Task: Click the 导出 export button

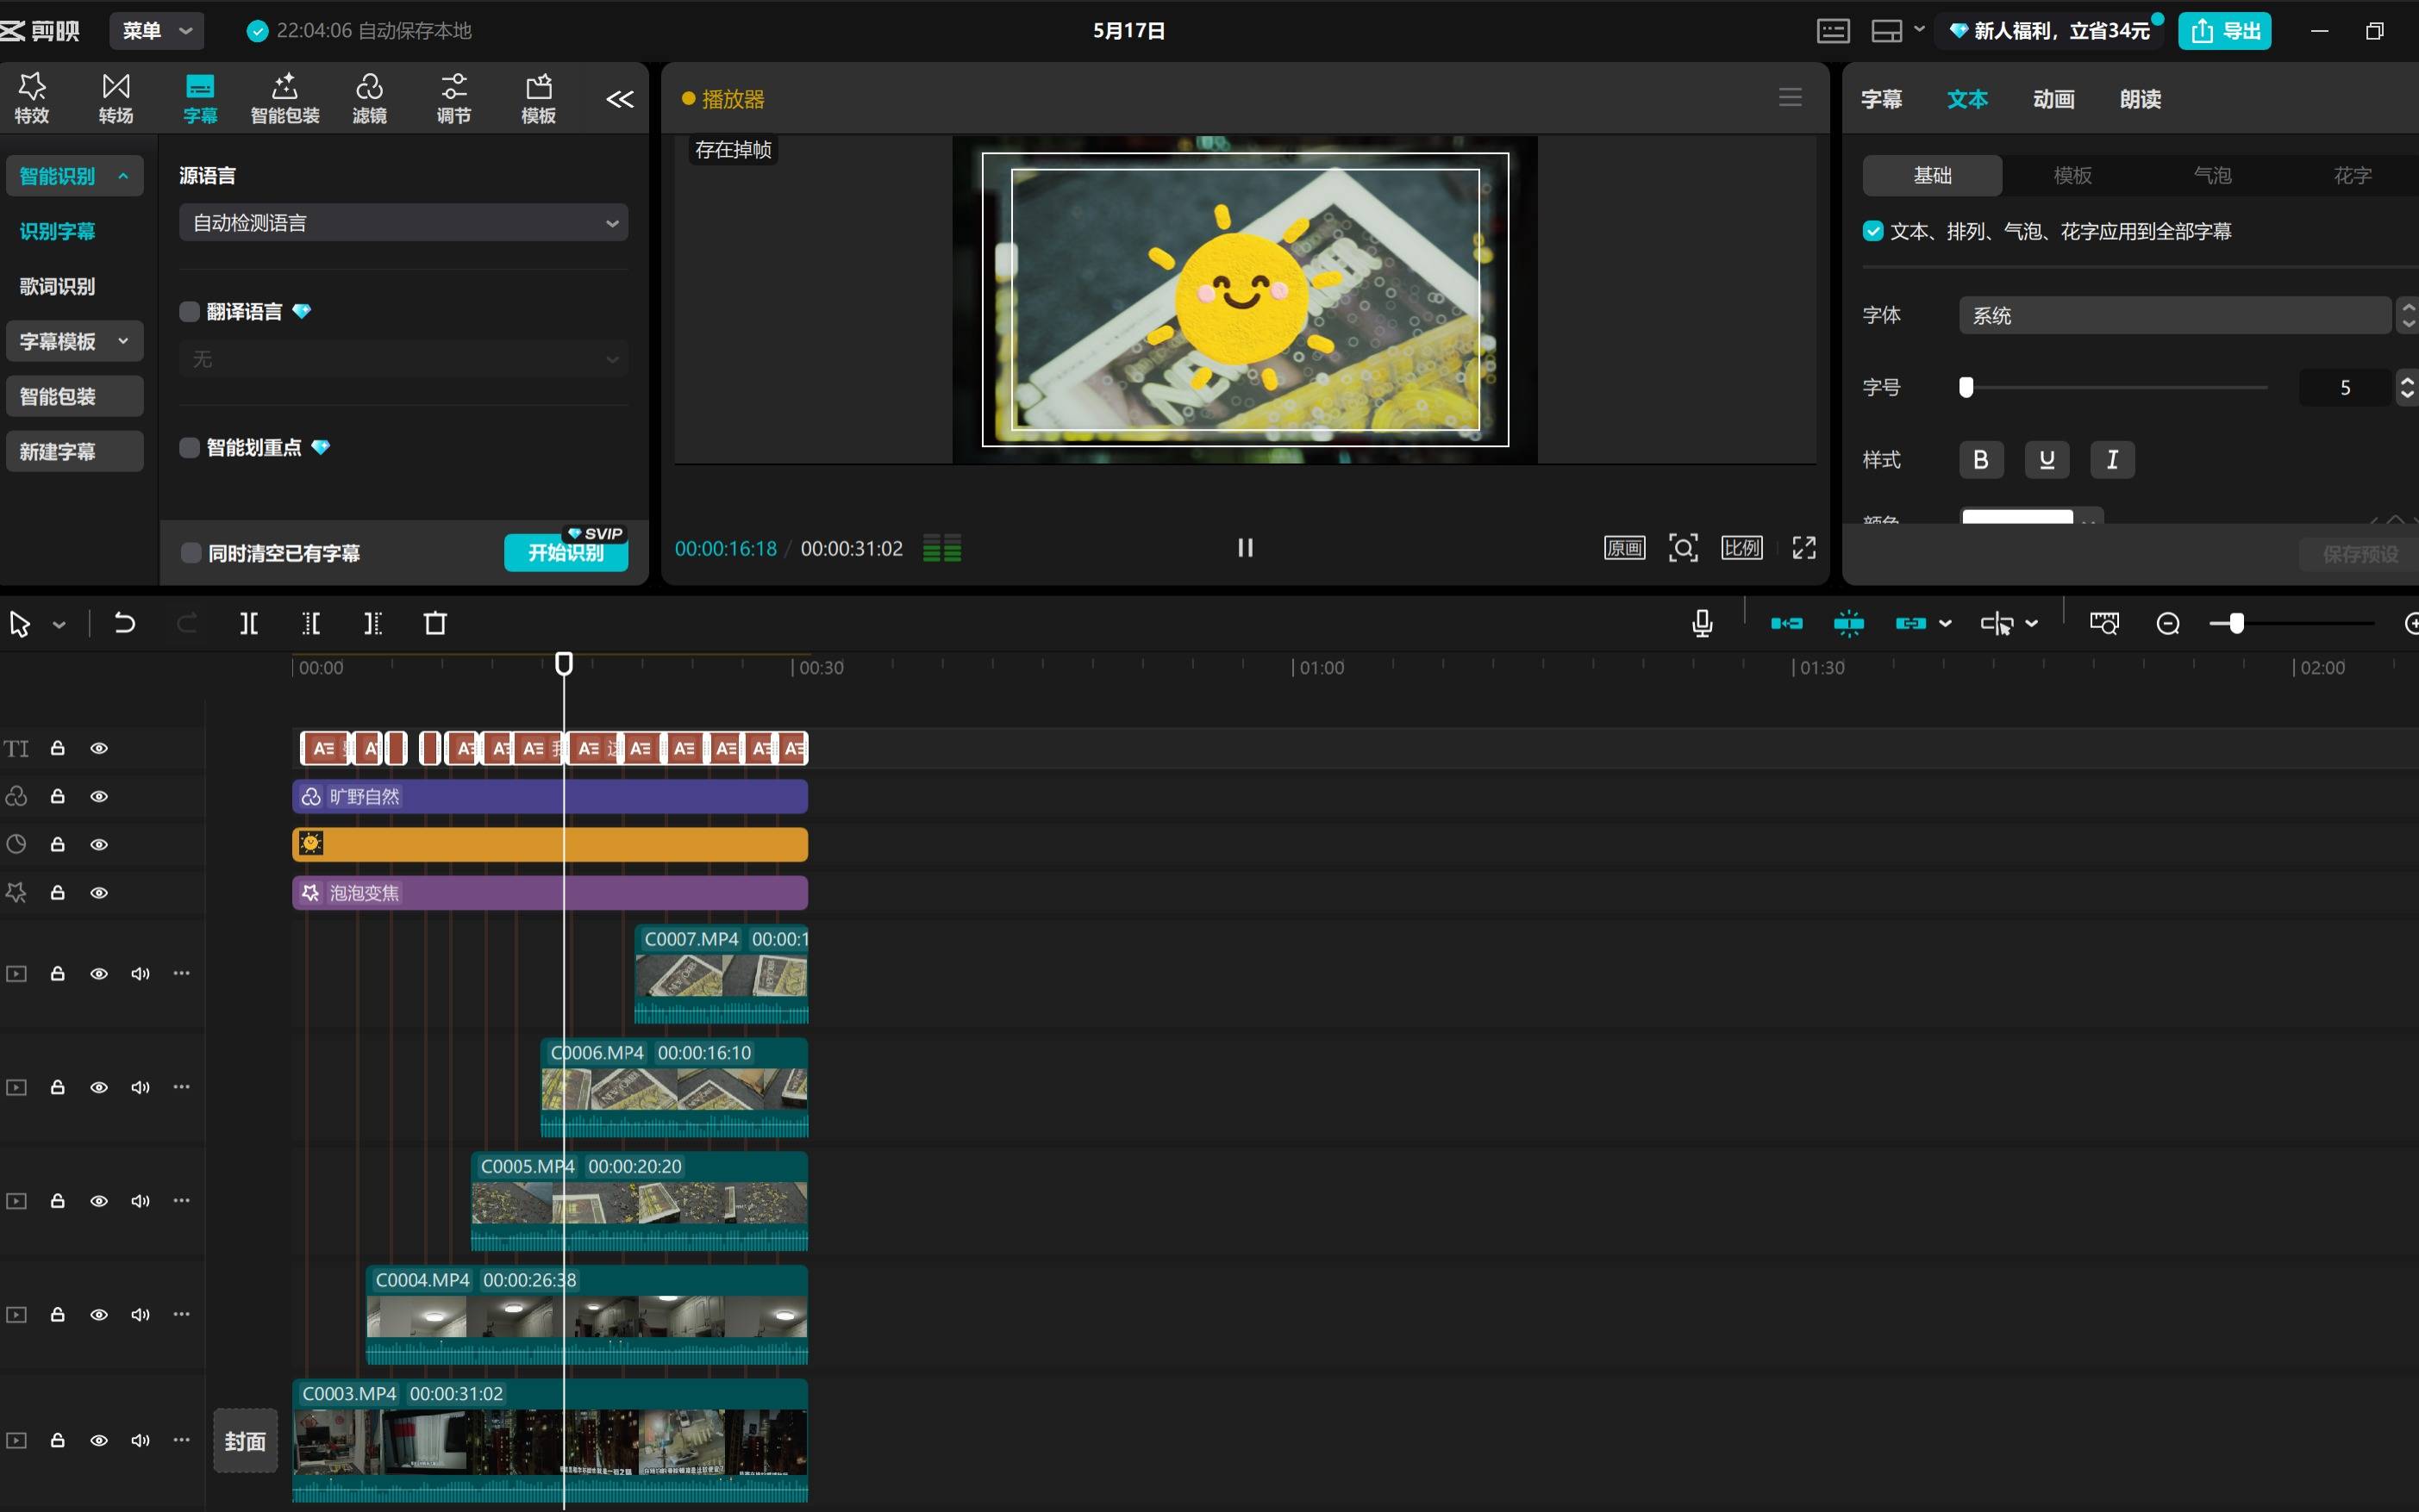Action: click(x=2225, y=31)
